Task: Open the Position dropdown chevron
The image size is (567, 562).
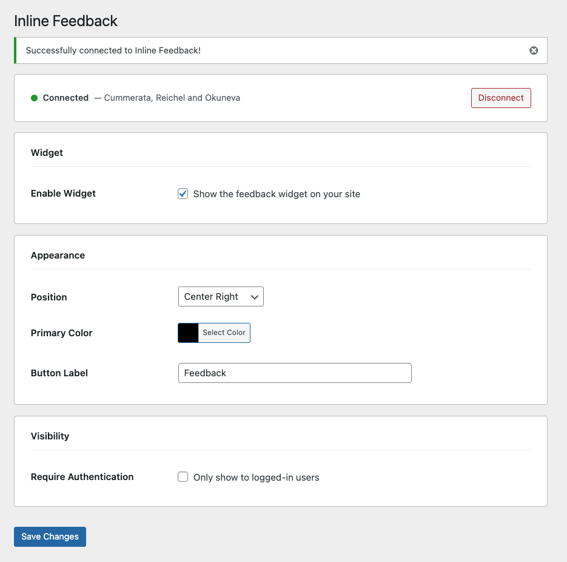Action: pyautogui.click(x=255, y=296)
